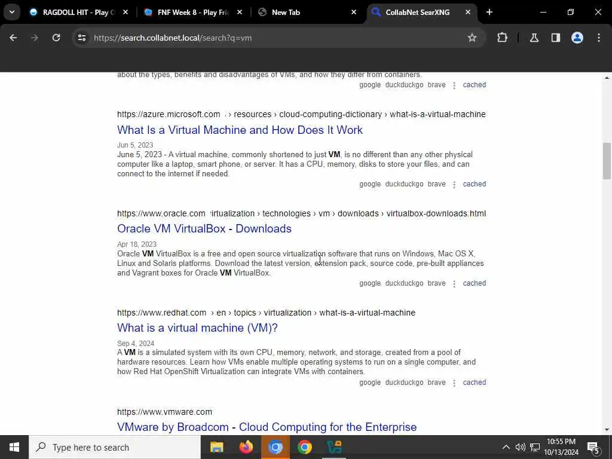This screenshot has height=459, width=612.
Task: Open File Explorer from the taskbar
Action: 216,447
